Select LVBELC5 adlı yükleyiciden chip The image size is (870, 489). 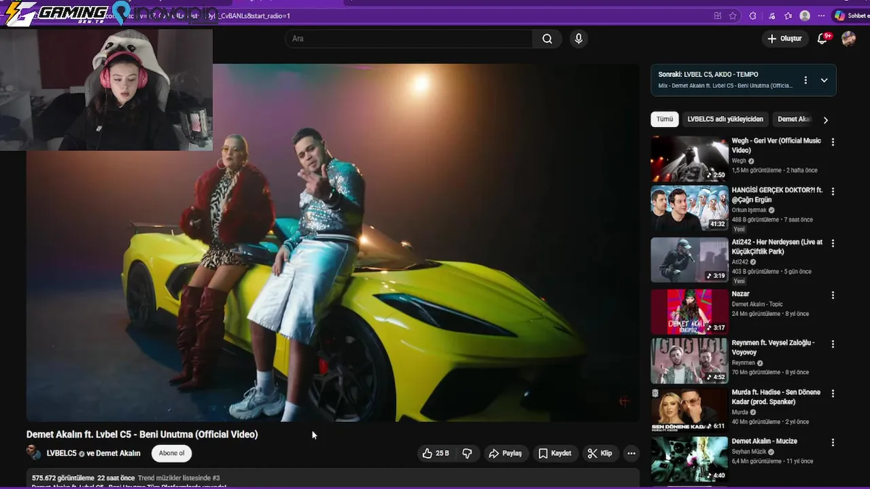(x=725, y=119)
